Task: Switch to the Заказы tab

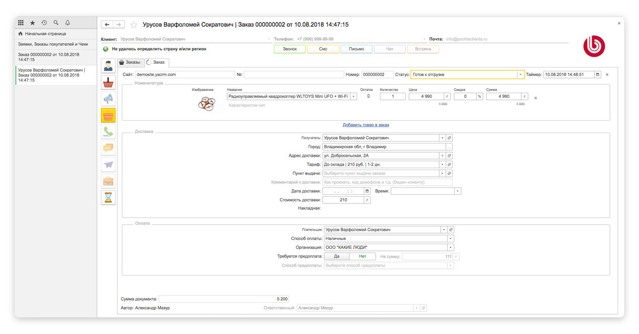Action: click(x=130, y=62)
